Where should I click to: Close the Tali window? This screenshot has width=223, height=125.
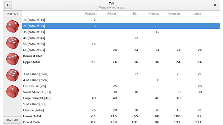pos(215,5)
